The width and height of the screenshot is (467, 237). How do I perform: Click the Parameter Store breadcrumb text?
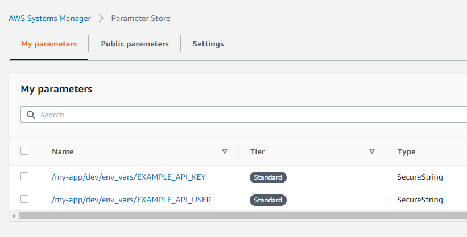140,18
